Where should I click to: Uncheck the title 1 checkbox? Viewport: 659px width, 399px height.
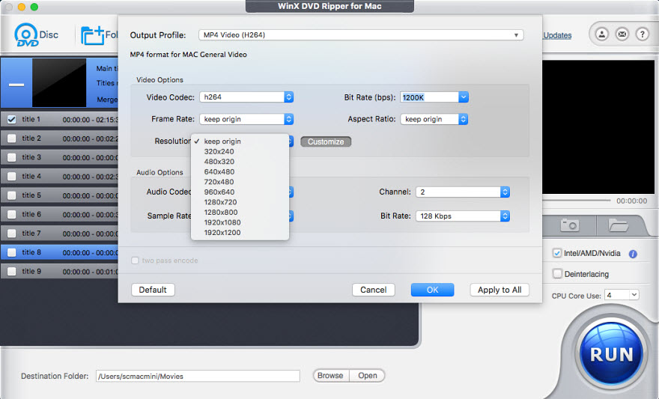coord(11,119)
